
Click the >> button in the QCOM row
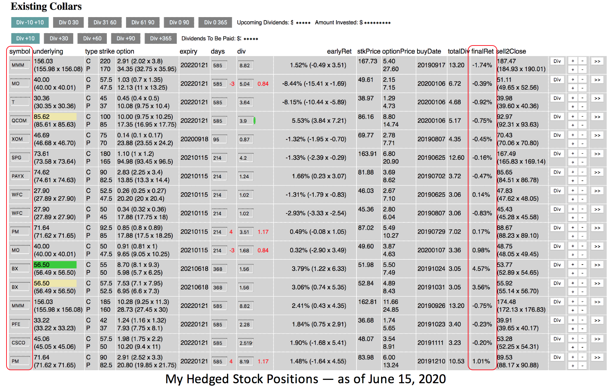tap(597, 117)
